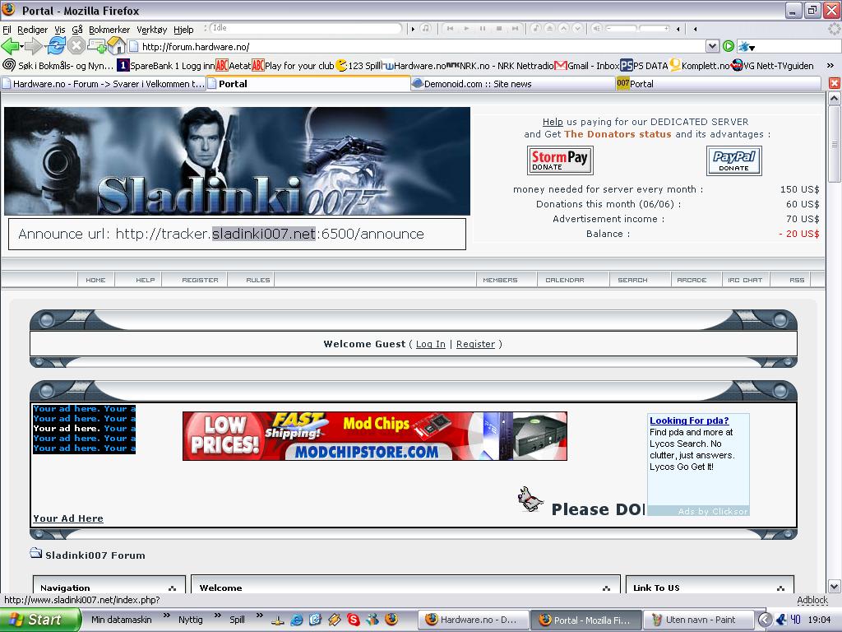Open the NRK Nettradio bookmark
Screen dimensions: 842x632
(x=500, y=66)
